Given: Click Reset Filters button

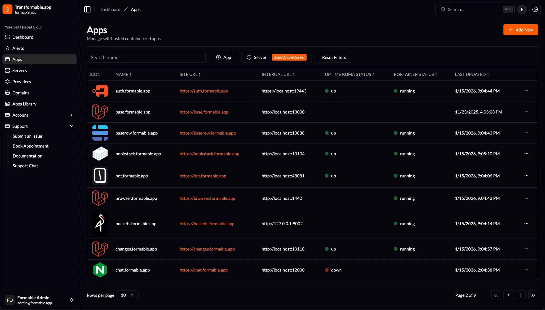Looking at the screenshot, I should (334, 57).
